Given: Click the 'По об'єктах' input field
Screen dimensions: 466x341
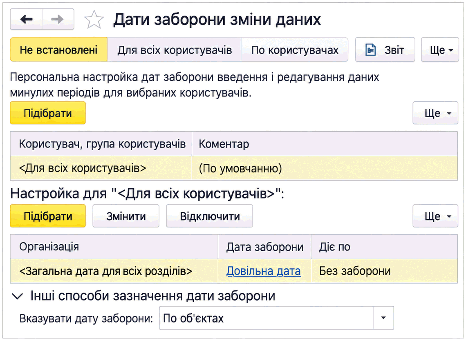Looking at the screenshot, I should pos(266,318).
